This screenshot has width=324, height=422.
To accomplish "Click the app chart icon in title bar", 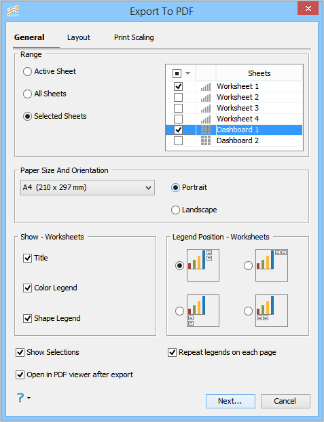I will click(x=13, y=11).
